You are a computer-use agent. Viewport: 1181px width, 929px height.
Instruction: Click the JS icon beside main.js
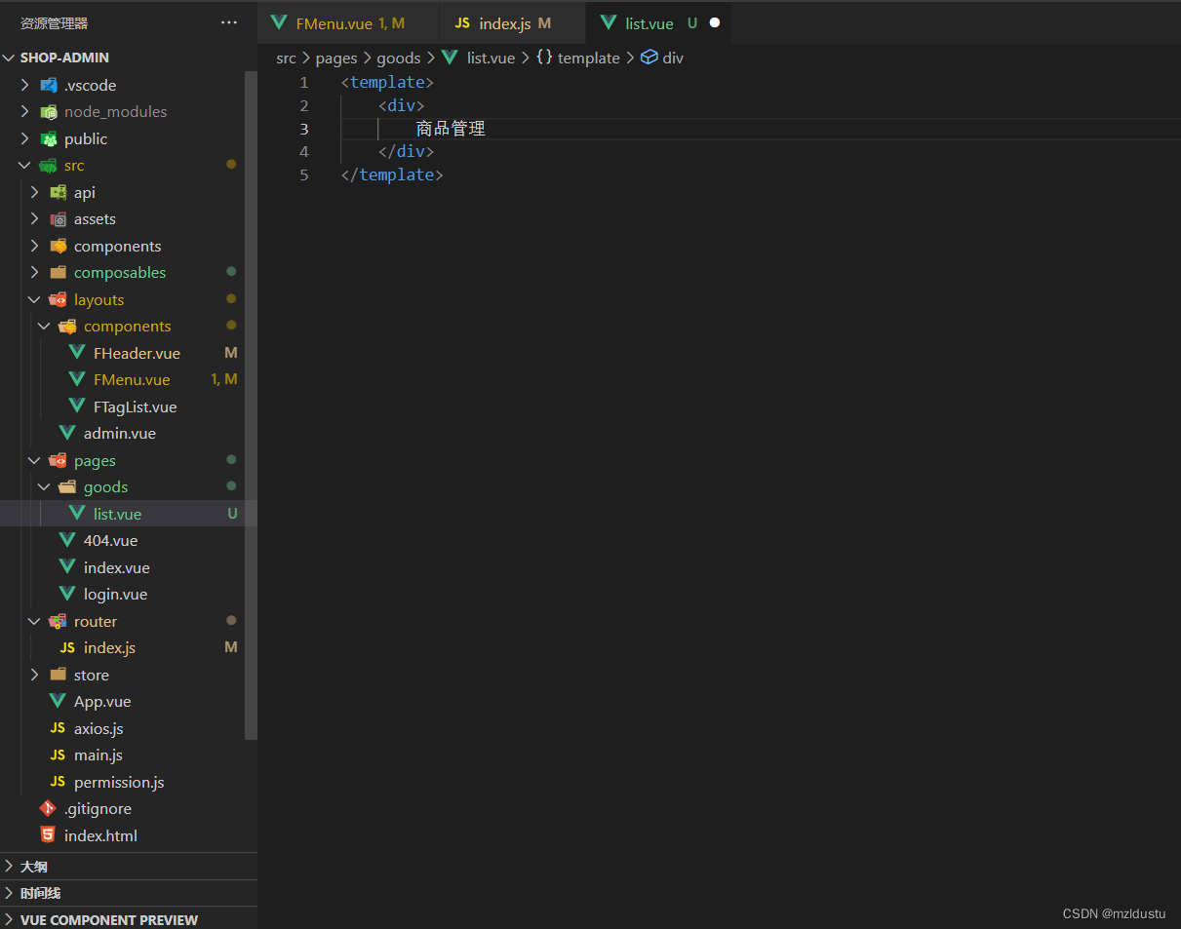58,755
